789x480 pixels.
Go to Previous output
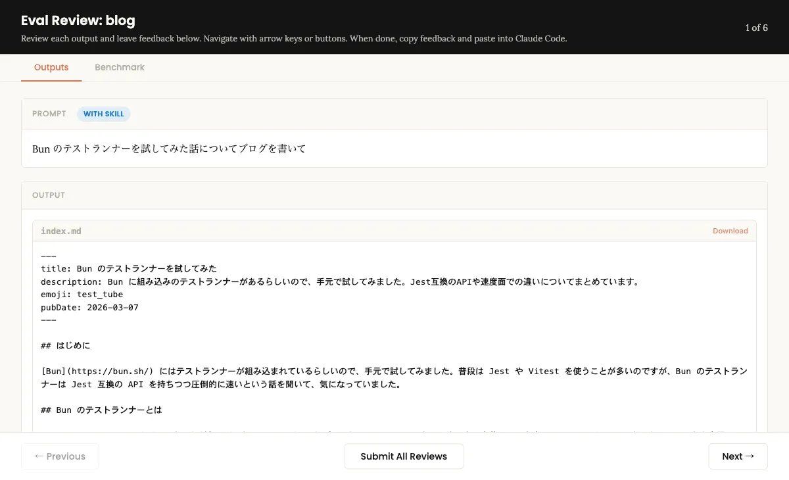click(x=60, y=456)
